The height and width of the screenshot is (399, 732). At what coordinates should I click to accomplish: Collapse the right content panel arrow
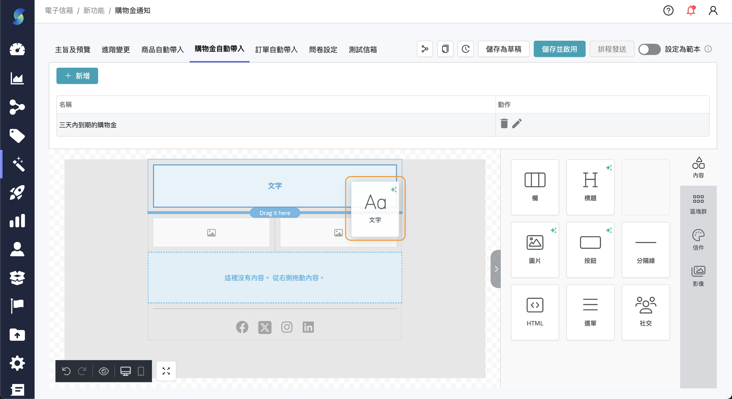[x=496, y=269]
